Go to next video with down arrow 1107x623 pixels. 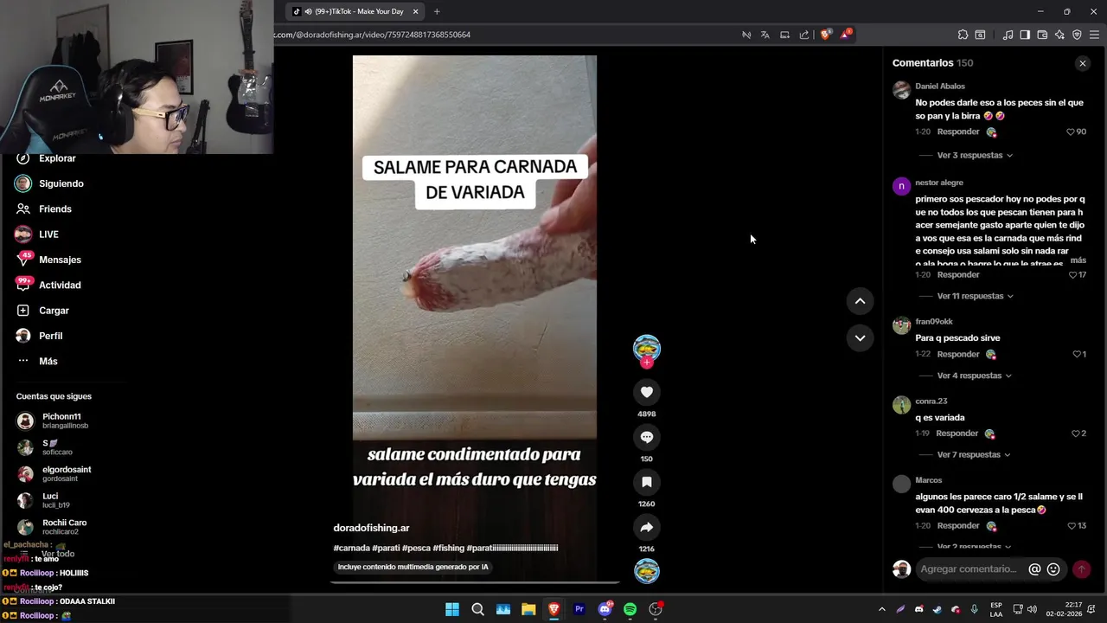[860, 338]
